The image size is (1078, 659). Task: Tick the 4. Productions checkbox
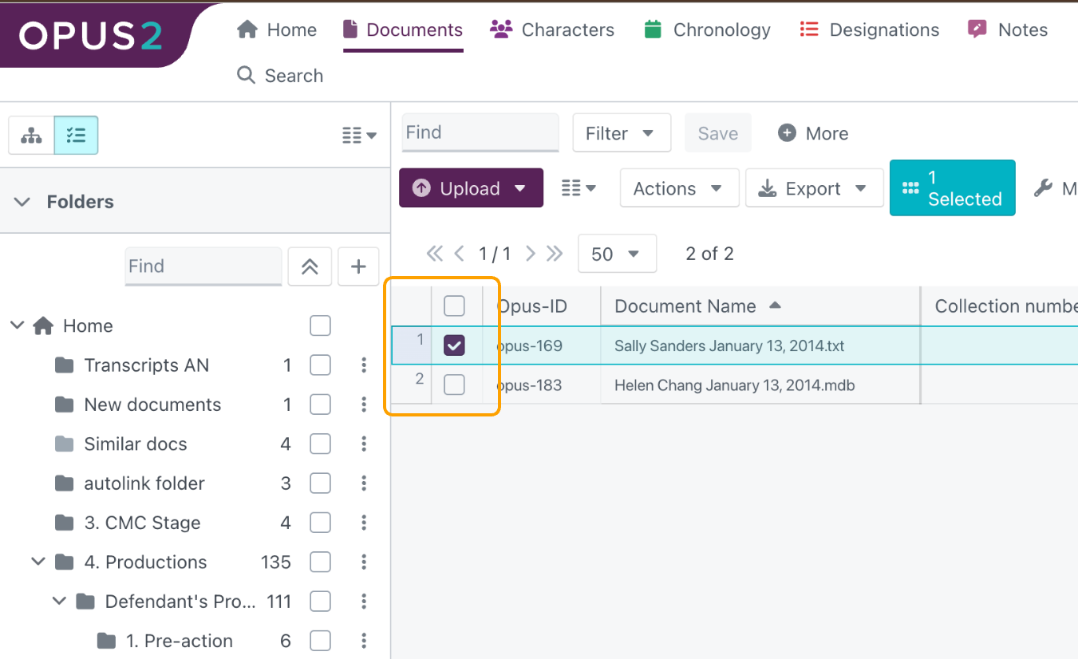pyautogui.click(x=320, y=562)
